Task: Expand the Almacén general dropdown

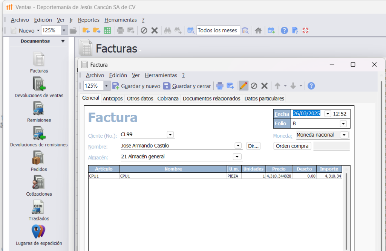Action: [237, 157]
